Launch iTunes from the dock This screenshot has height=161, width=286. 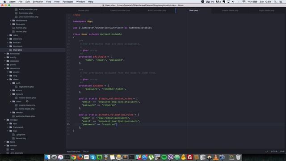(x=61, y=157)
